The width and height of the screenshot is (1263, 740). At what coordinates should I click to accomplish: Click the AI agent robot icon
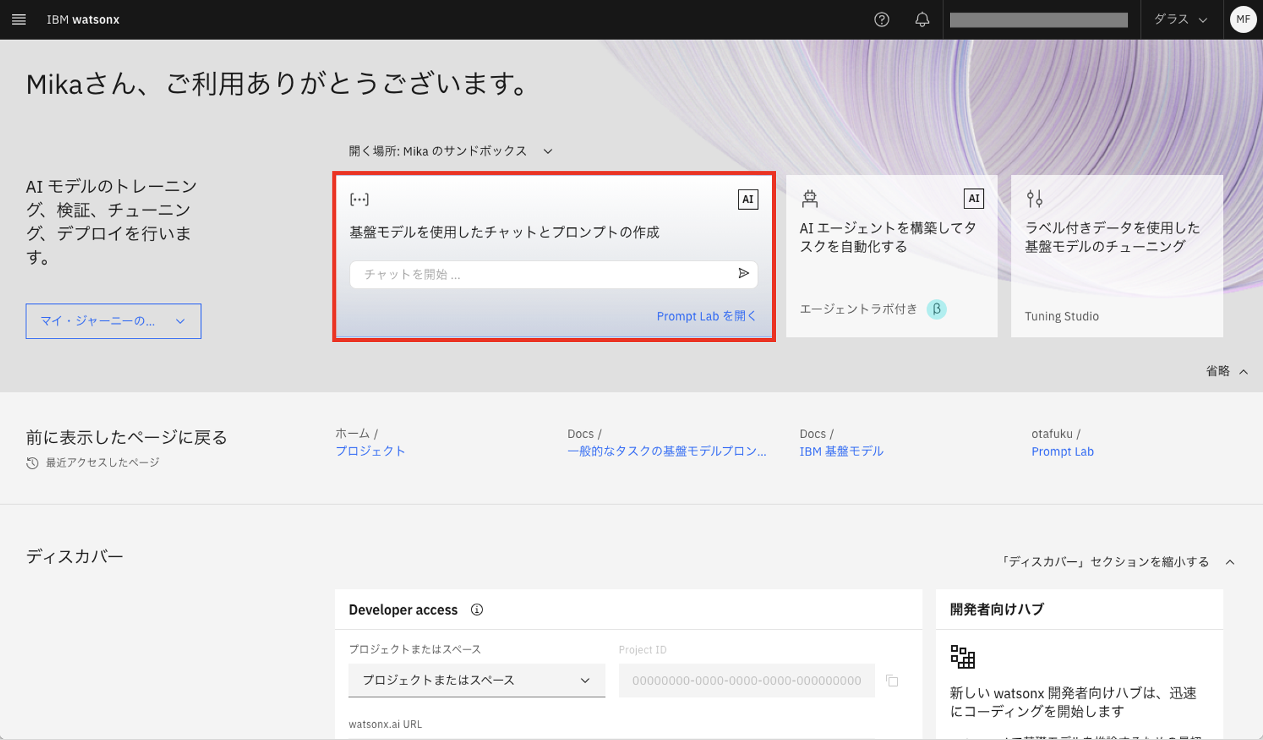pyautogui.click(x=810, y=199)
